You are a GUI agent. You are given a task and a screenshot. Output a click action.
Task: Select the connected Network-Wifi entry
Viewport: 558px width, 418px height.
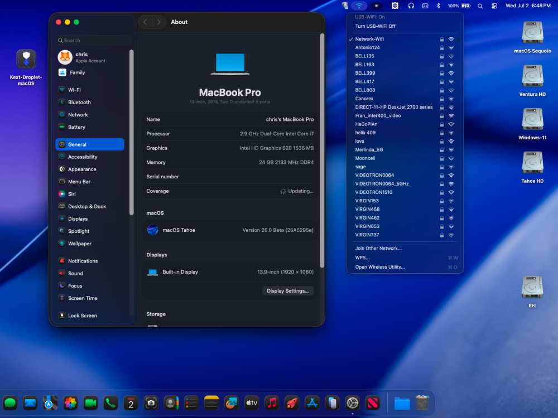[405, 39]
